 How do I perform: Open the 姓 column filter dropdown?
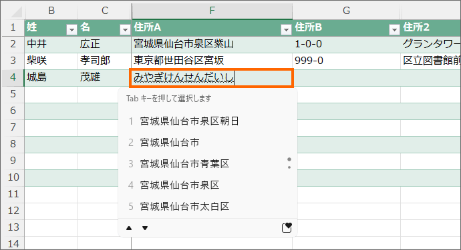point(71,29)
